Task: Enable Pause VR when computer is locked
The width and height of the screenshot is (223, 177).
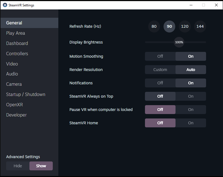Action: (x=191, y=110)
